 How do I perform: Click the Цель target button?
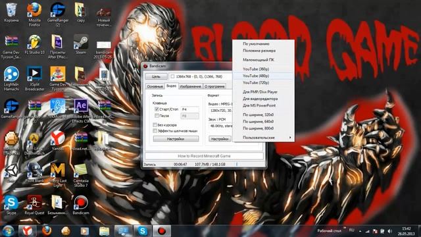[x=157, y=76]
